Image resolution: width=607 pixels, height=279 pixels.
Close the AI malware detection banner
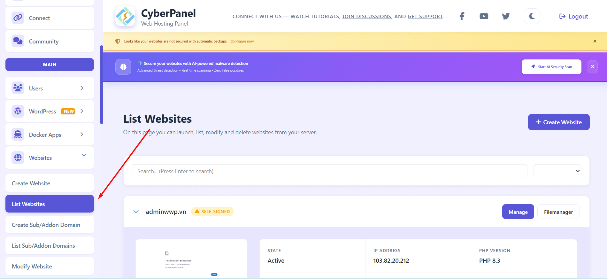point(592,67)
